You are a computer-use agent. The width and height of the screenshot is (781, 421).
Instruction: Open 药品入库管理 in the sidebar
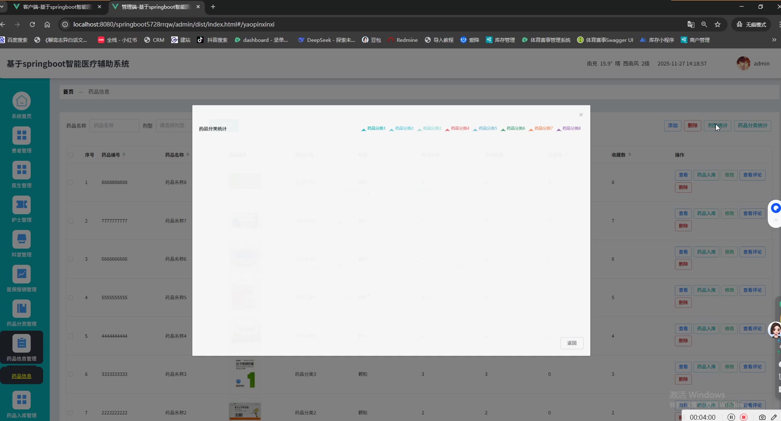[x=22, y=400]
